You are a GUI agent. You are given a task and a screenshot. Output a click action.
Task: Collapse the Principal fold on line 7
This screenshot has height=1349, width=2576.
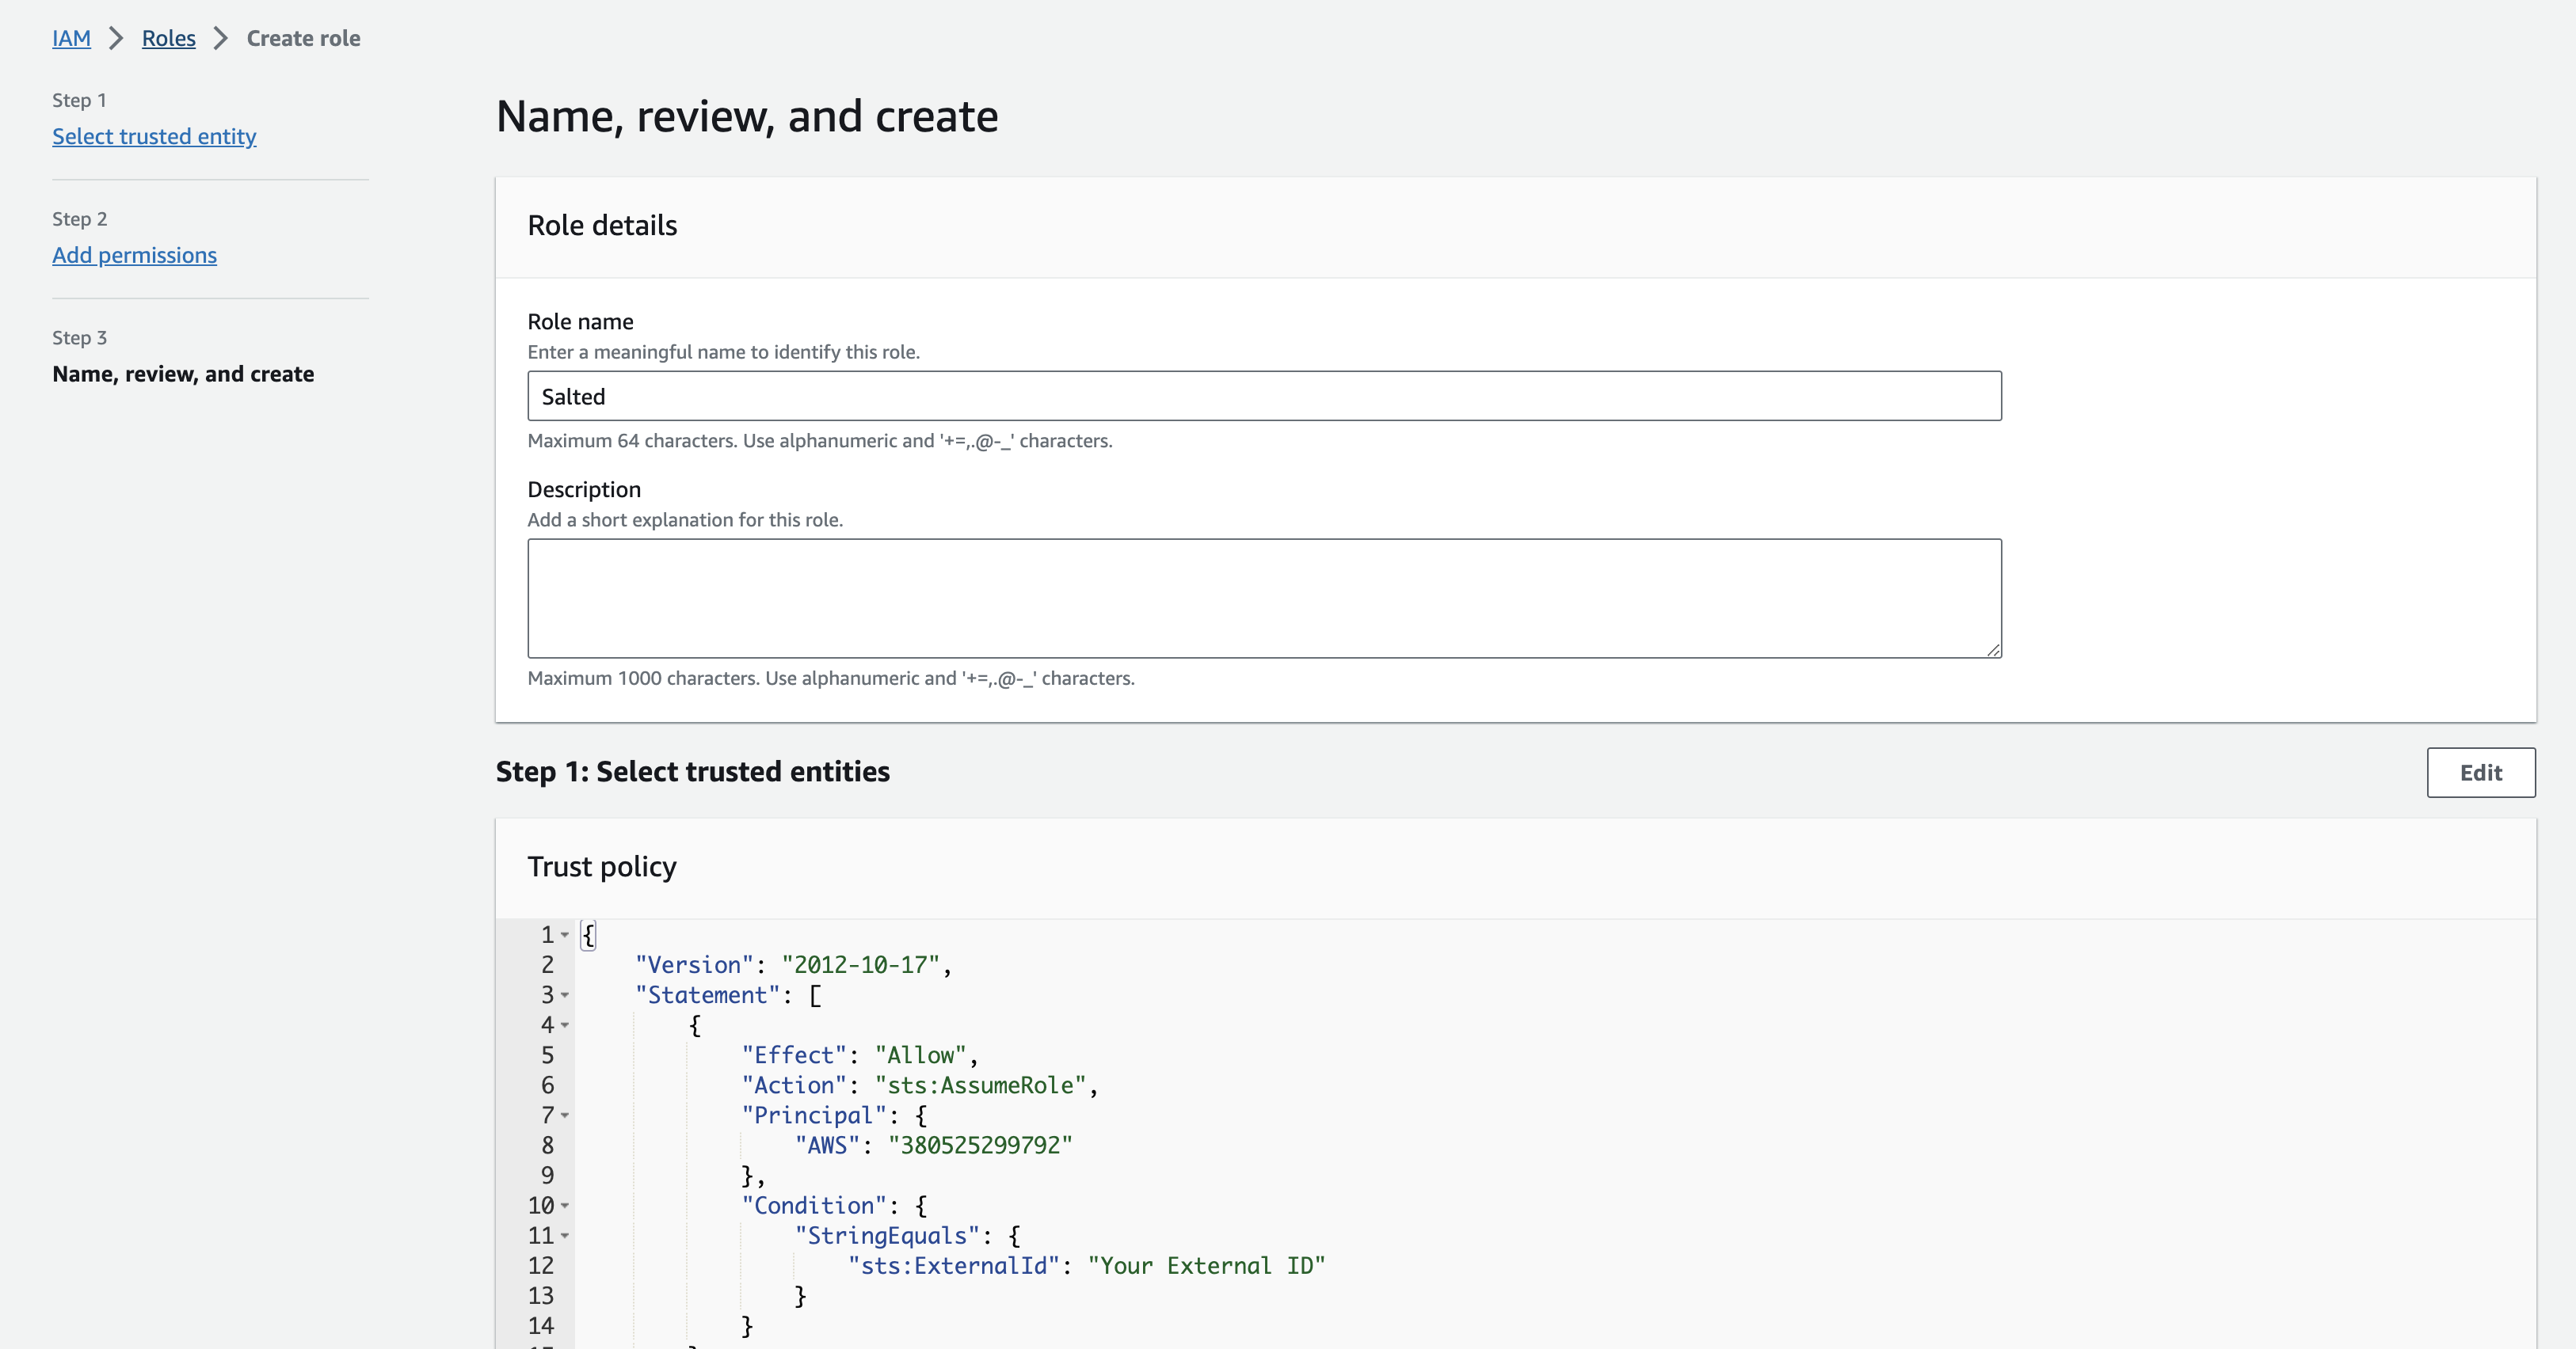(x=565, y=1115)
